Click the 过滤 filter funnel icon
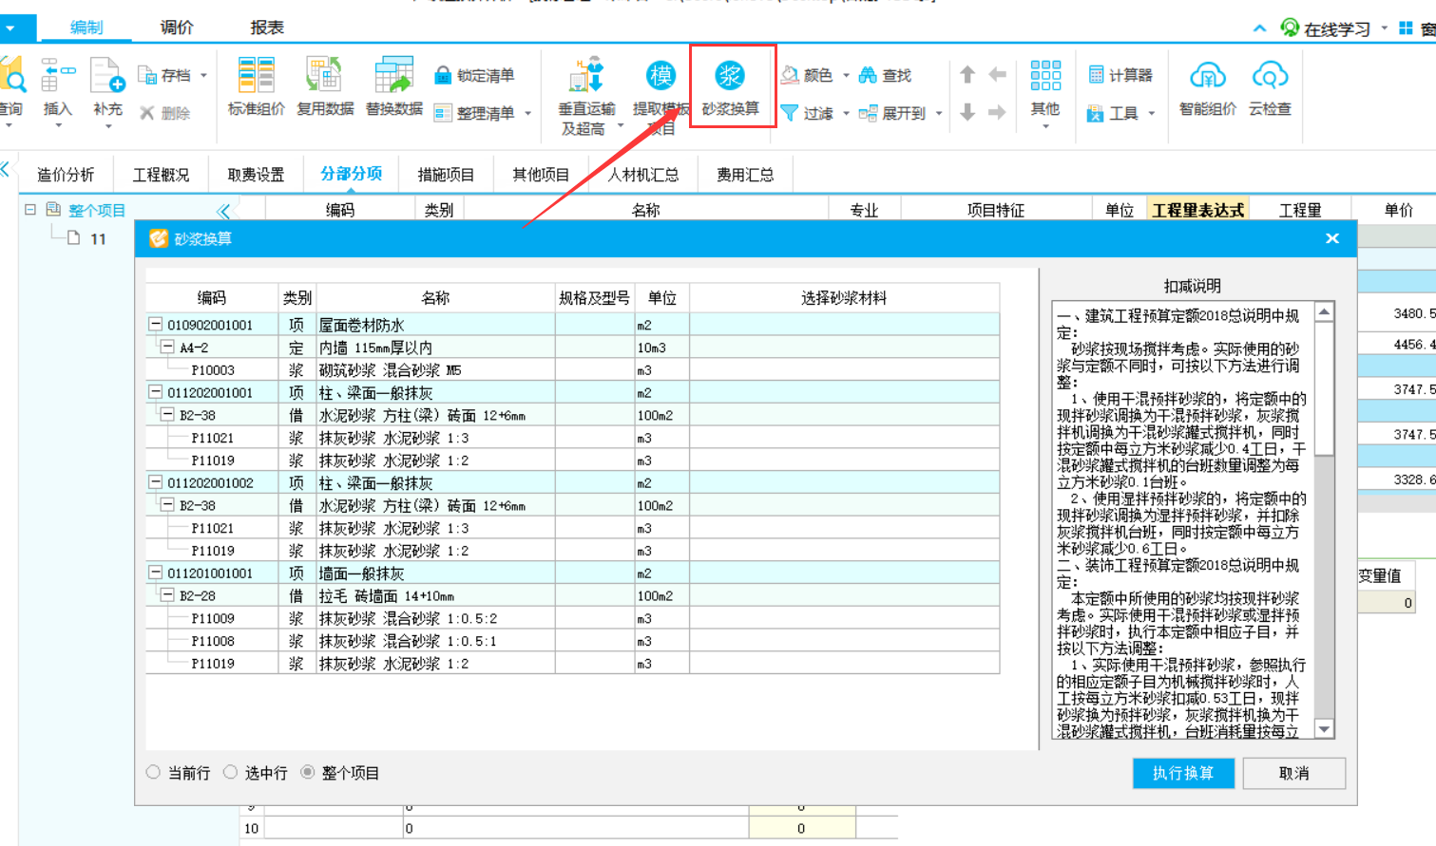The image size is (1436, 846). 790,113
